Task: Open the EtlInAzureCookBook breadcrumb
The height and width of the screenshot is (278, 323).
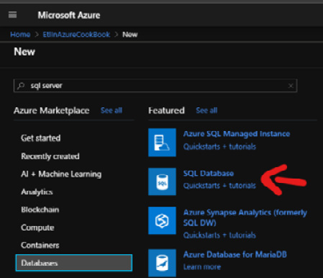Action: [76, 35]
